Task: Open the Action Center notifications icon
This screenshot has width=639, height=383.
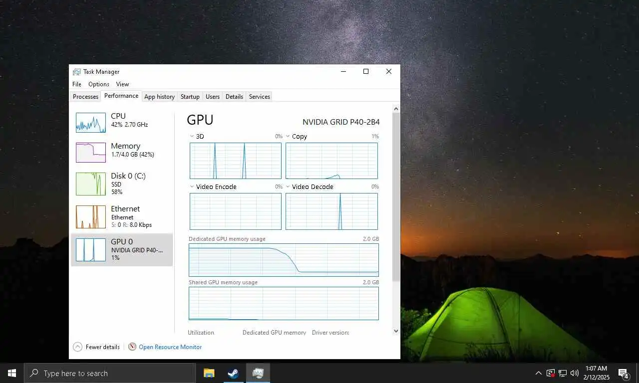Action: pos(624,373)
